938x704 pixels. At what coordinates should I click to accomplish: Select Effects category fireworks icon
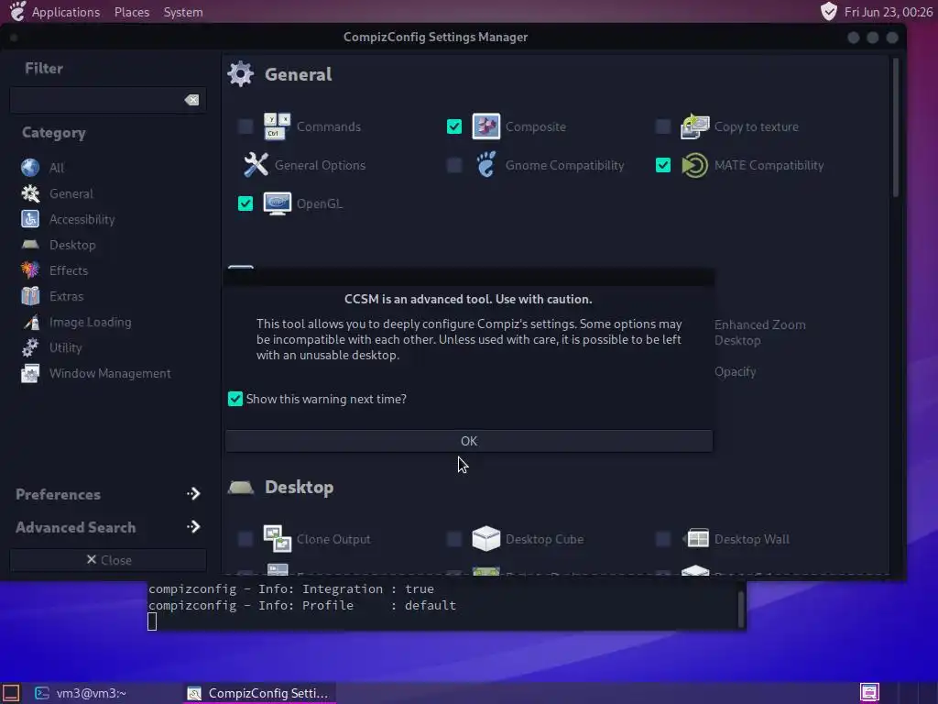[30, 270]
